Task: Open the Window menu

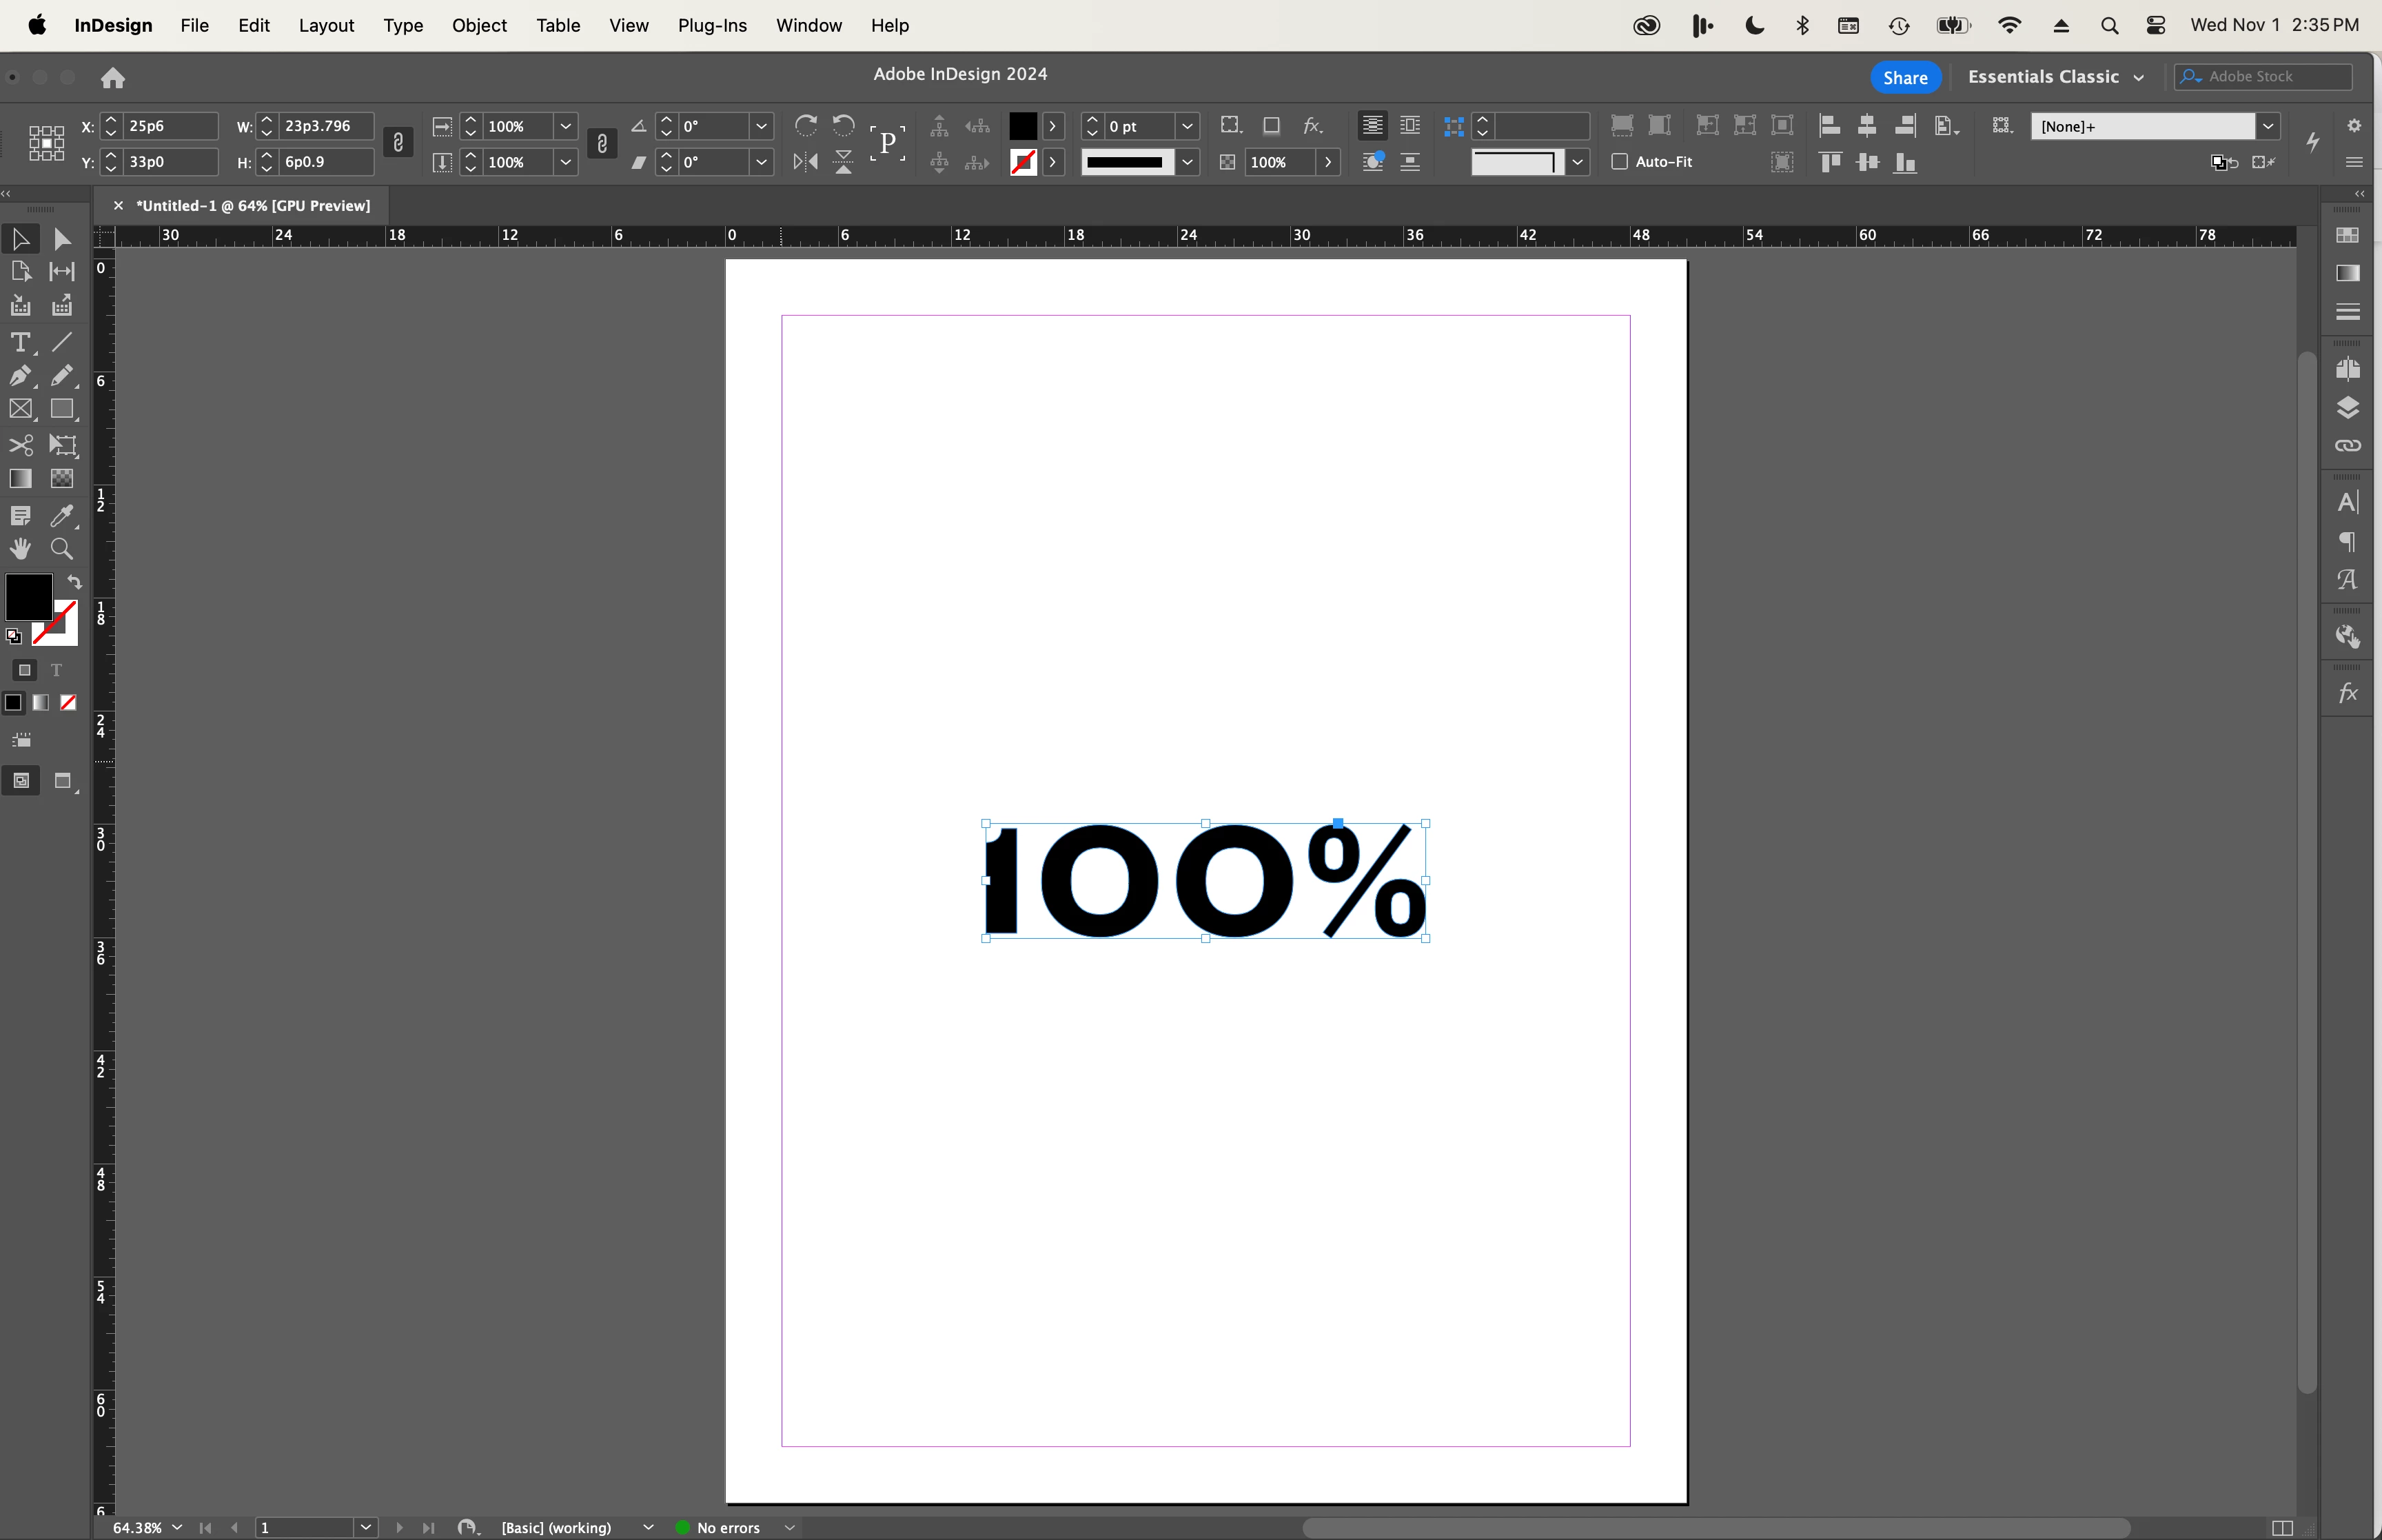Action: pos(808,25)
